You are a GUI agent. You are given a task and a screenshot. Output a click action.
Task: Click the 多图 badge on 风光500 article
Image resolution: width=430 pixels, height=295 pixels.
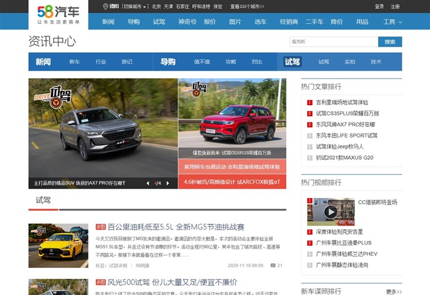coord(101,282)
